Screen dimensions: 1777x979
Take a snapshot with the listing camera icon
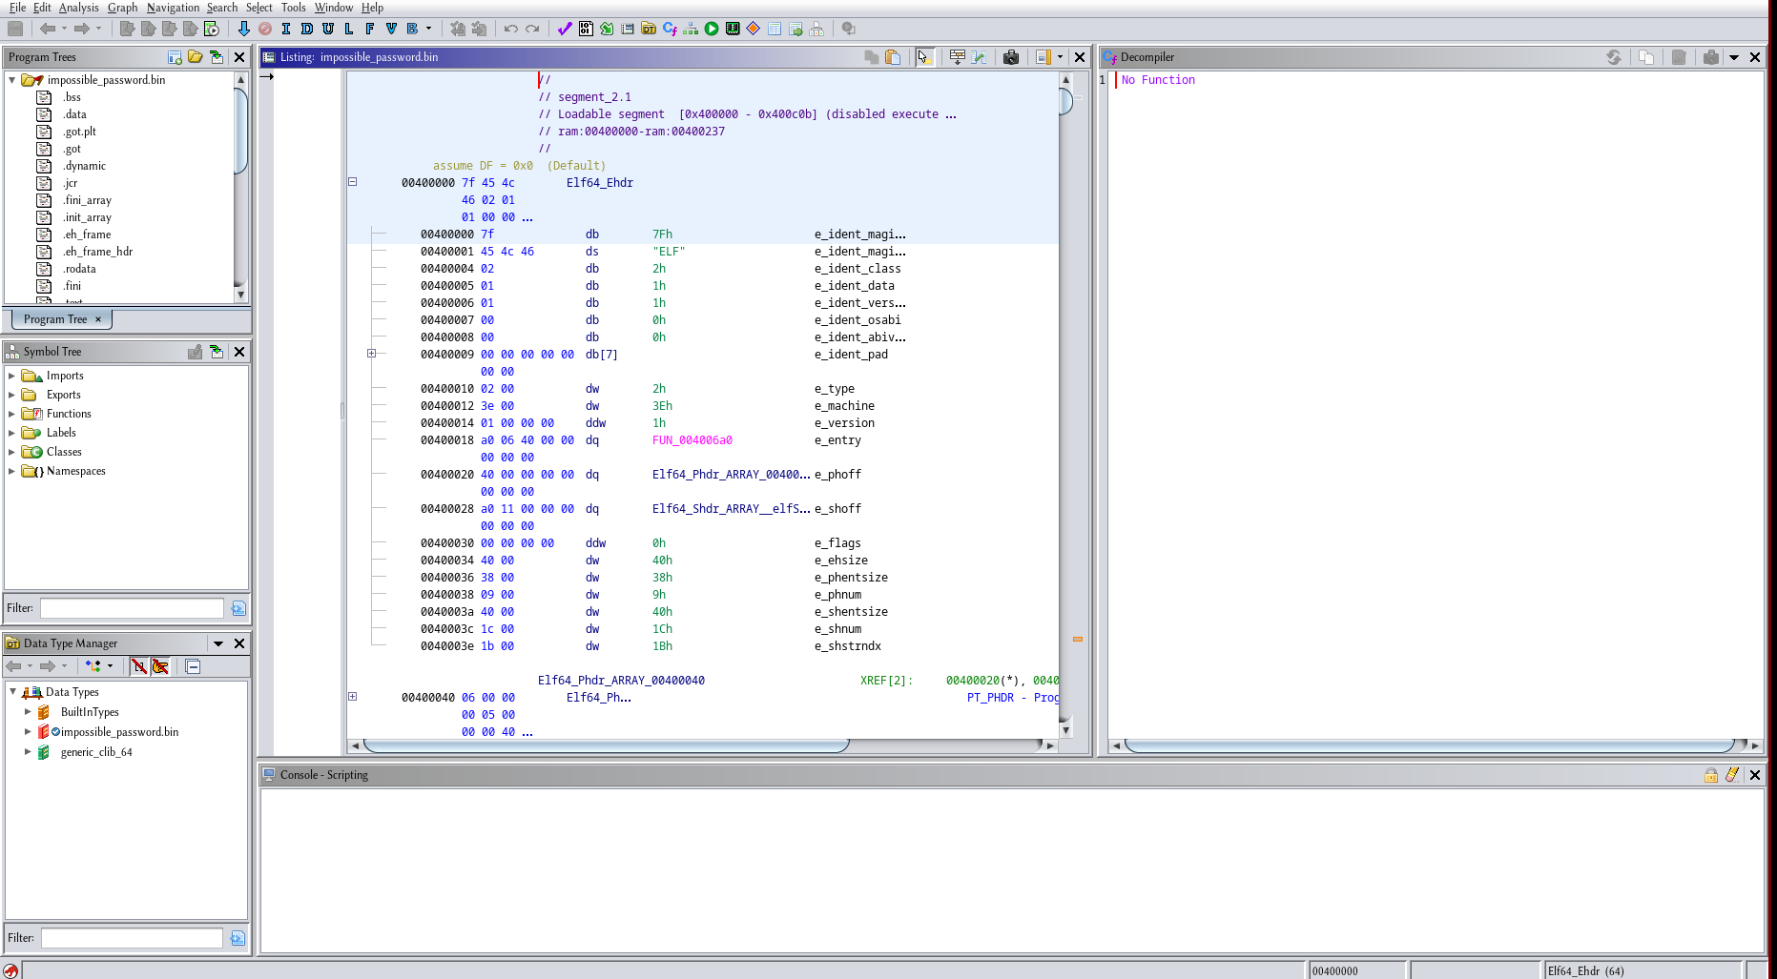pyautogui.click(x=1011, y=57)
